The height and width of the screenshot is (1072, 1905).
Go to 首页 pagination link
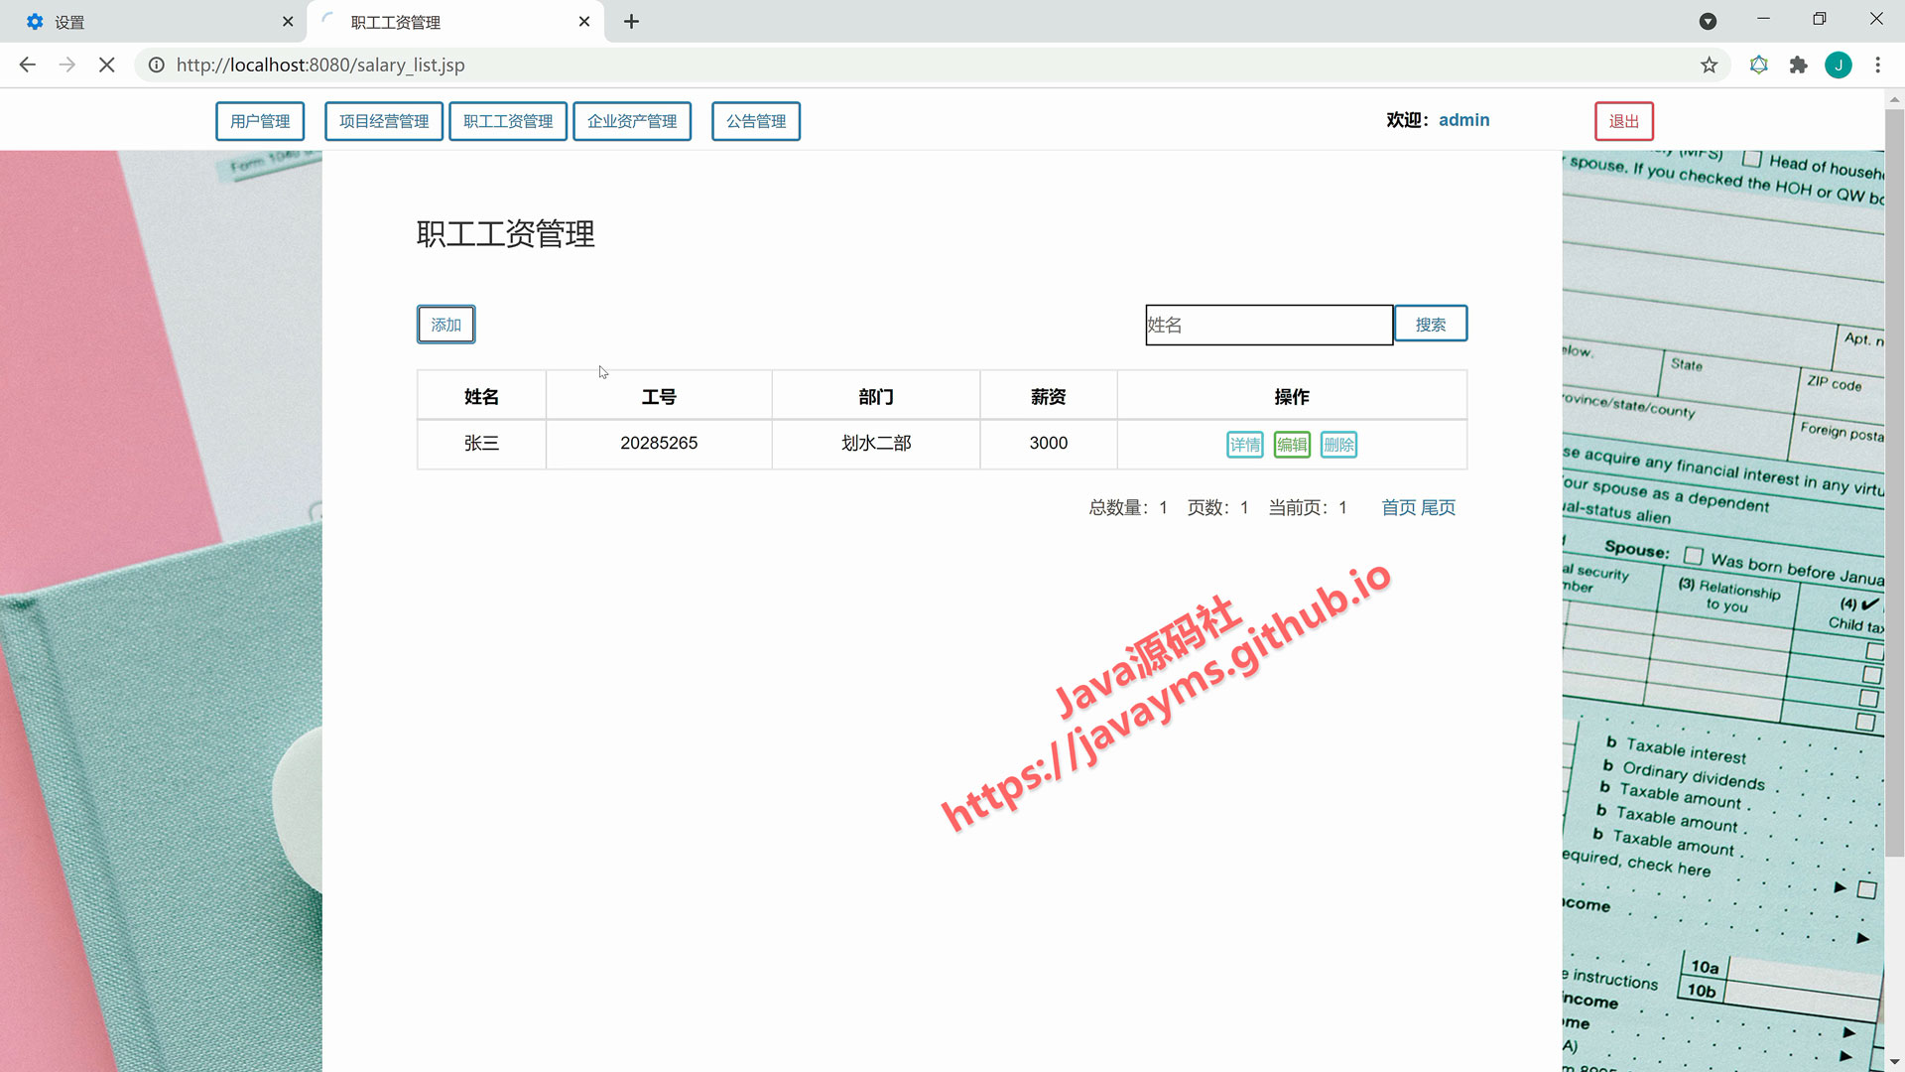tap(1399, 507)
